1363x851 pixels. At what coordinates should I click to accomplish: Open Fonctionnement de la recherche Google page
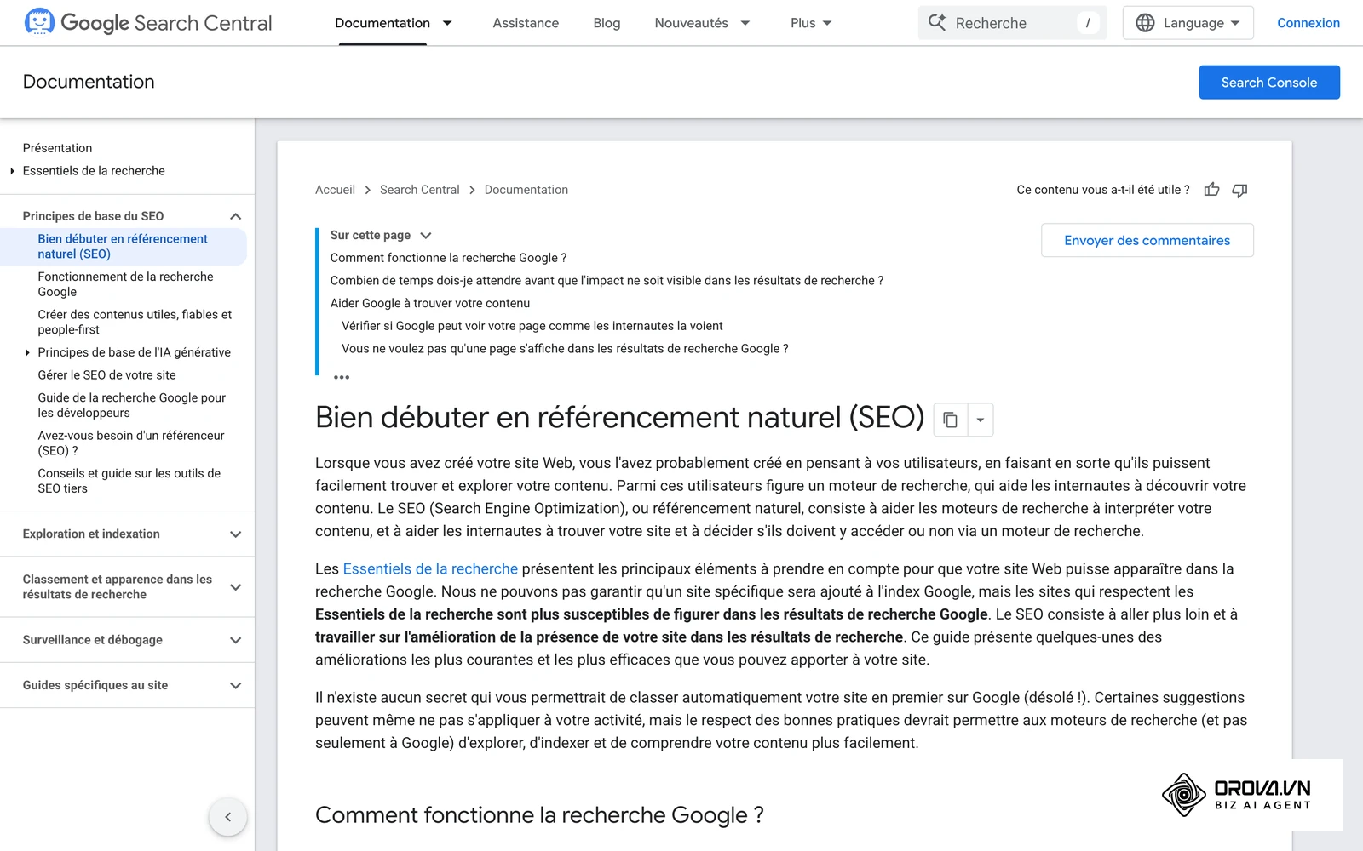(x=125, y=284)
